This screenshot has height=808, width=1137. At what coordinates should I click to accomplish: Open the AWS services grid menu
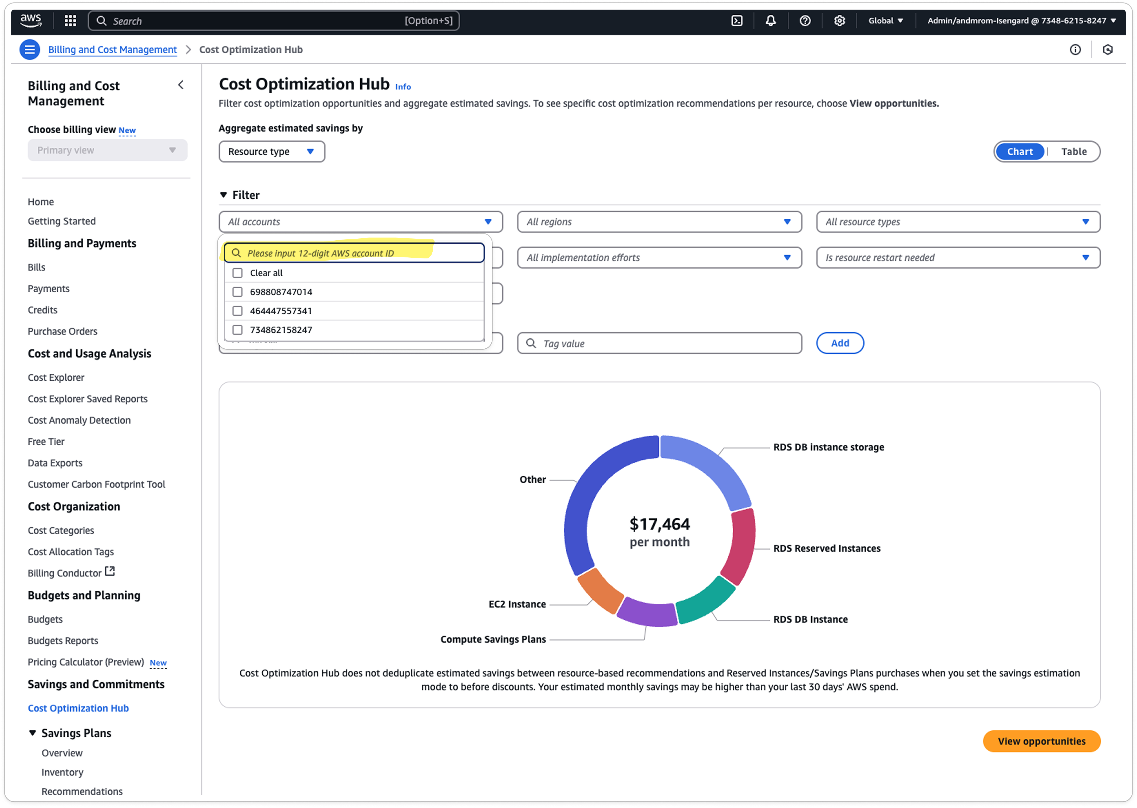tap(71, 20)
